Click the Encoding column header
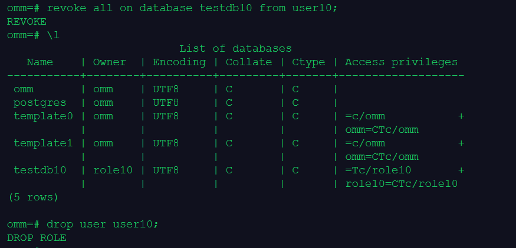516x248 pixels. coord(179,62)
